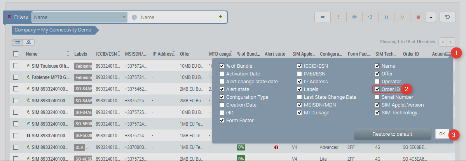466x161 pixels.
Task: Expand the actions toolbar dropdown arrow
Action: (x=431, y=17)
